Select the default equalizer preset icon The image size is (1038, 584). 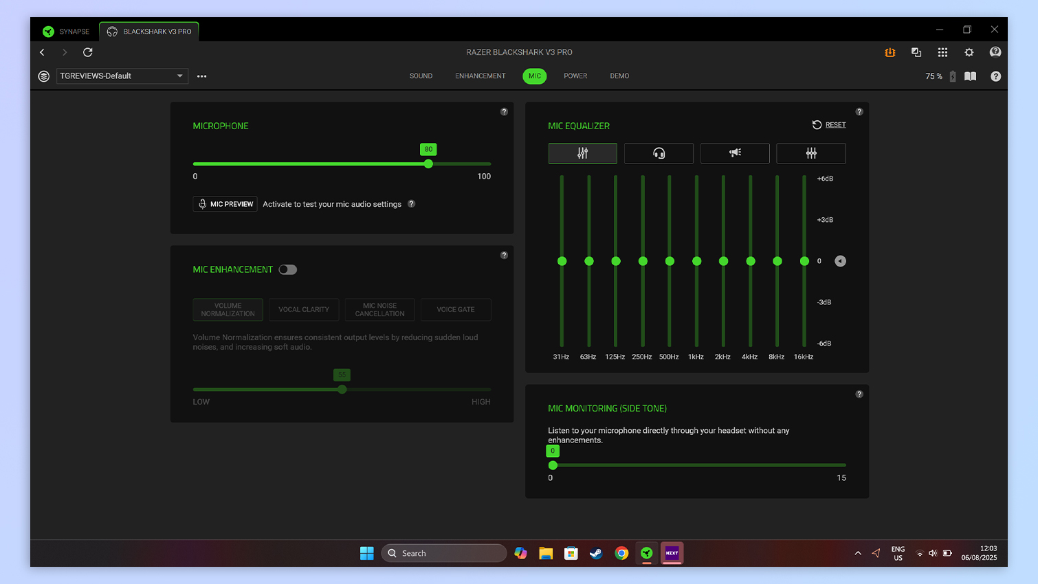coord(583,153)
